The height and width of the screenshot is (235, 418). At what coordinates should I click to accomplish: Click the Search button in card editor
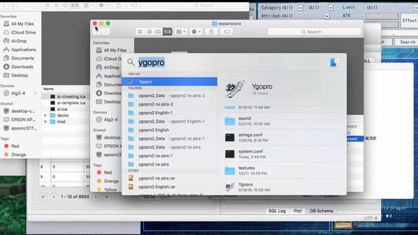407,42
